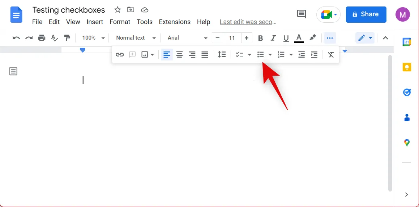Hide the menus with up chevron

click(385, 38)
